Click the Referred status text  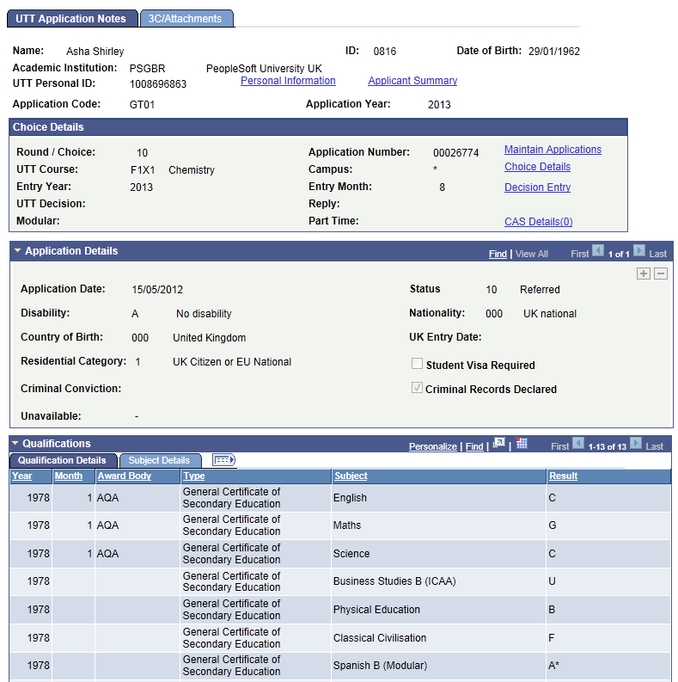click(x=540, y=290)
